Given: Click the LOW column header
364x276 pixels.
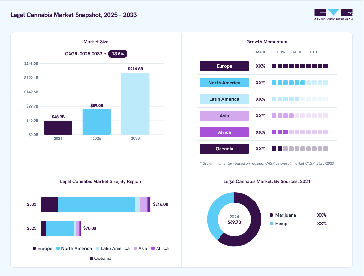Looking at the screenshot, I should pos(281,52).
